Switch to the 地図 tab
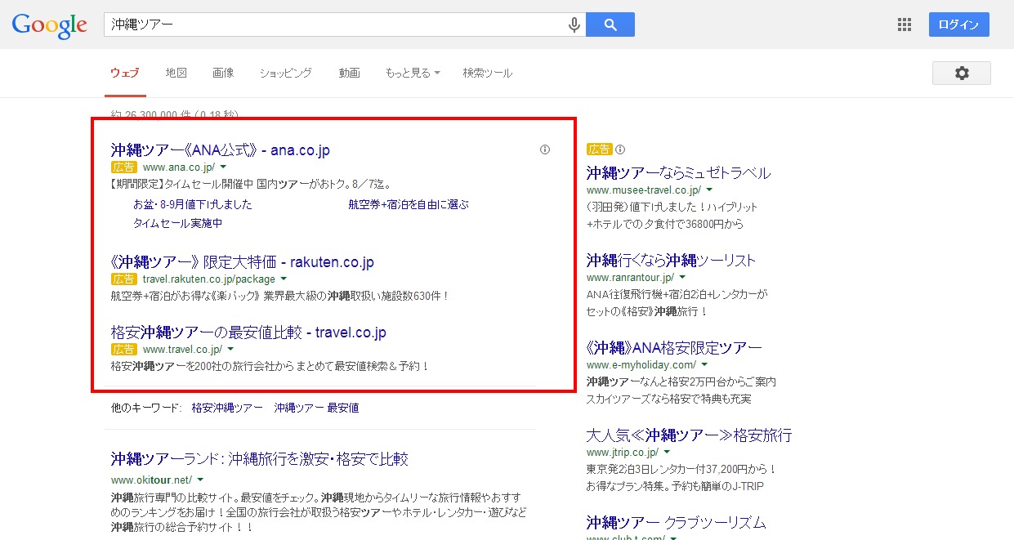 [176, 73]
